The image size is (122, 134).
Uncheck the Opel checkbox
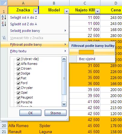18,93
